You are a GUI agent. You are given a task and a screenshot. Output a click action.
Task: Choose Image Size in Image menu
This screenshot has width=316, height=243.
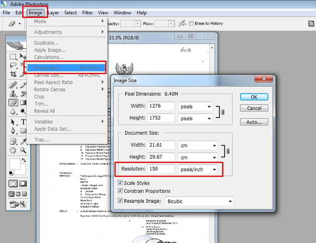pos(66,68)
